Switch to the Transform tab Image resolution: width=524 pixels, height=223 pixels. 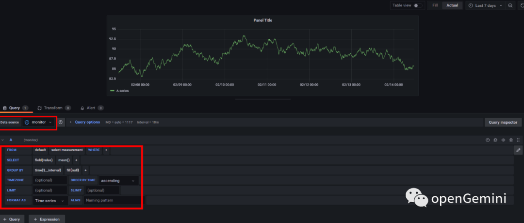pos(54,108)
